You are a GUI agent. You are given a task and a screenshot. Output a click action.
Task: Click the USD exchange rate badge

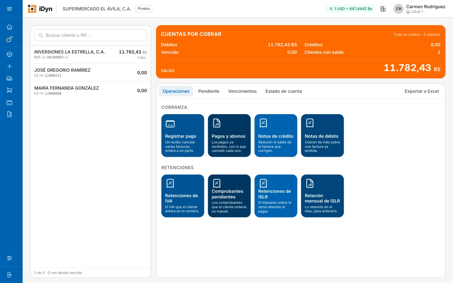coord(351,9)
